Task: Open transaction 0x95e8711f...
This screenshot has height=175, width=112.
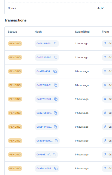Action: 44,155
